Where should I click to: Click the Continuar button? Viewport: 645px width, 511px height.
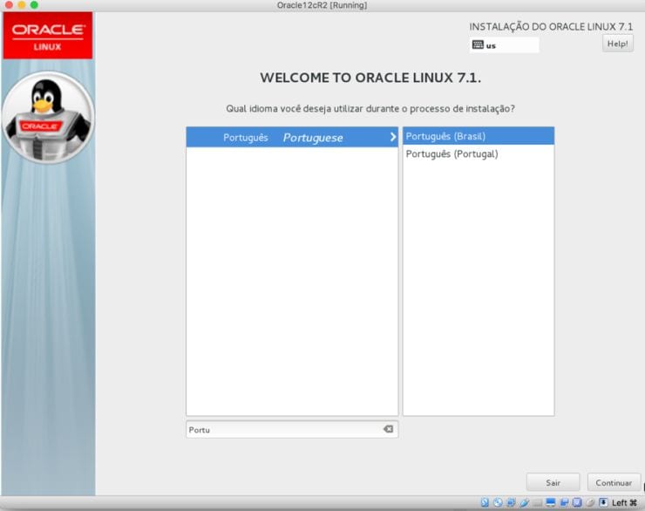(614, 482)
